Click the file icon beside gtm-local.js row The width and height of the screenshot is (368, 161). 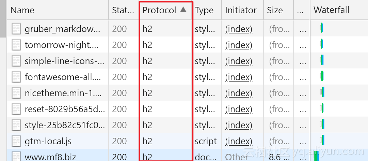[x=16, y=141]
